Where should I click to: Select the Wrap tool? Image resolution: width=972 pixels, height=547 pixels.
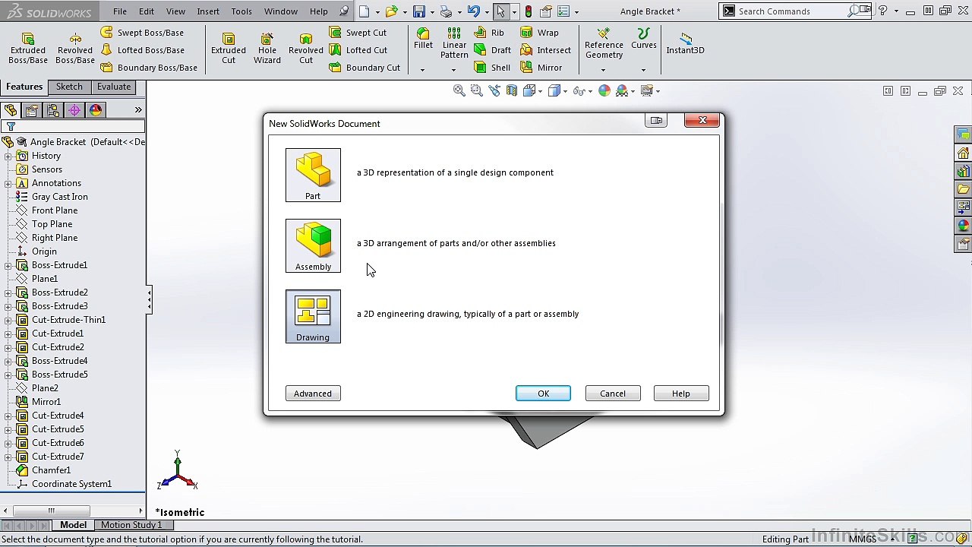539,33
